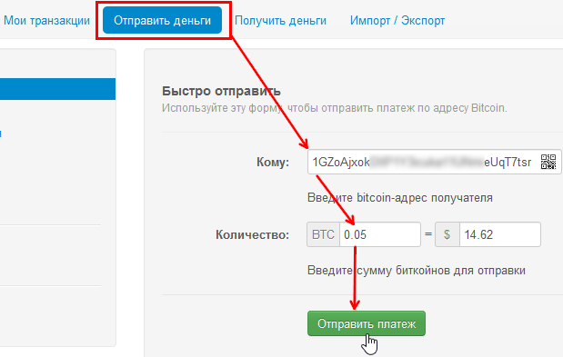Click the green Отправить платеж button
This screenshot has height=357, width=563.
(367, 323)
